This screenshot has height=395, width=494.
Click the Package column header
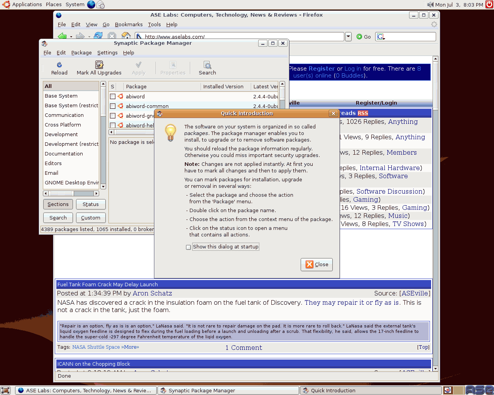pyautogui.click(x=162, y=86)
